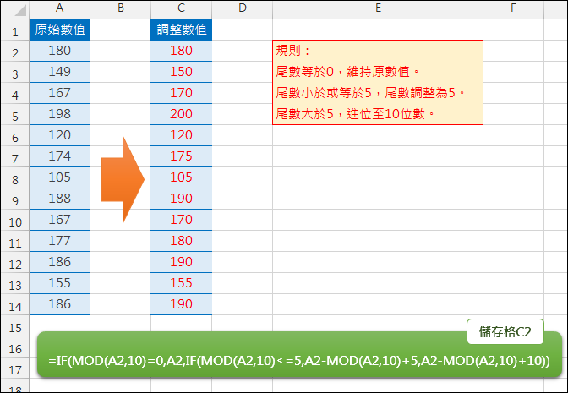The height and width of the screenshot is (393, 568).
Task: Select cell A14 containing 186
Action: (60, 304)
